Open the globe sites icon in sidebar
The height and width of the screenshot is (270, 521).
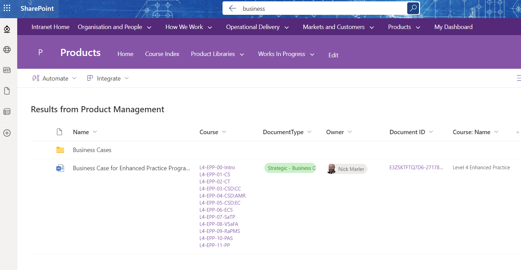7,50
